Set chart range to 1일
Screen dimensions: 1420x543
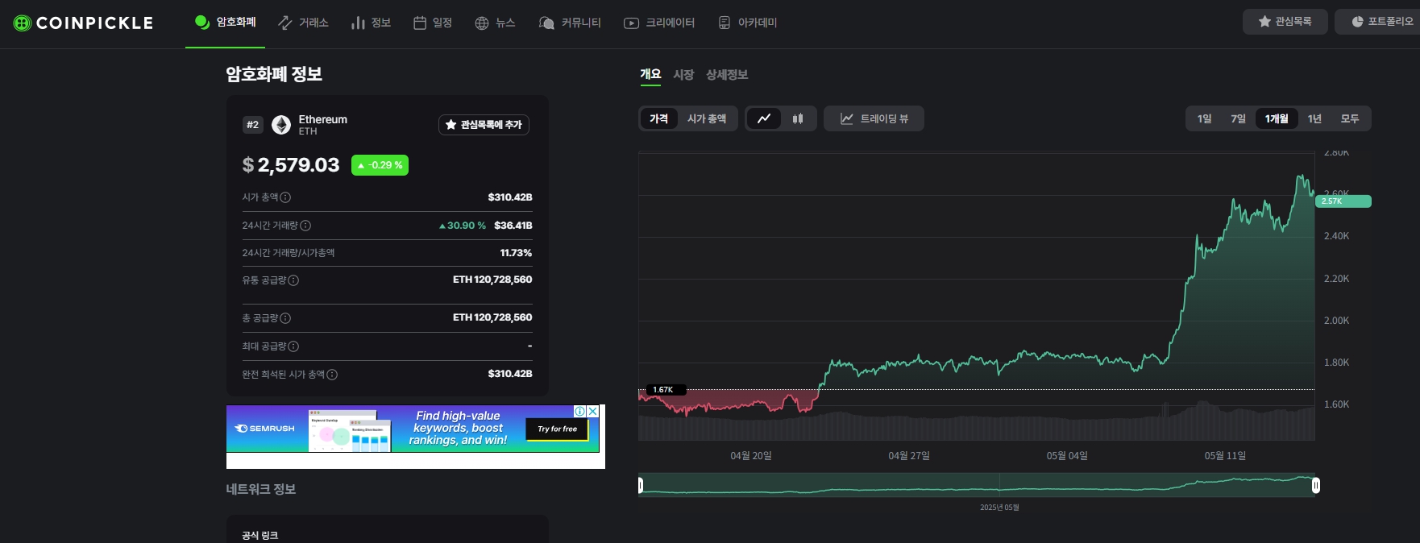click(x=1204, y=118)
